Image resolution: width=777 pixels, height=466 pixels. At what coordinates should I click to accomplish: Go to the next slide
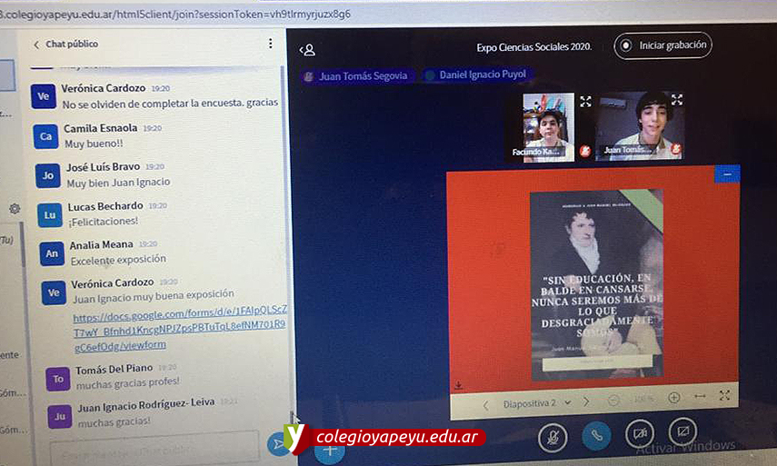pyautogui.click(x=586, y=402)
